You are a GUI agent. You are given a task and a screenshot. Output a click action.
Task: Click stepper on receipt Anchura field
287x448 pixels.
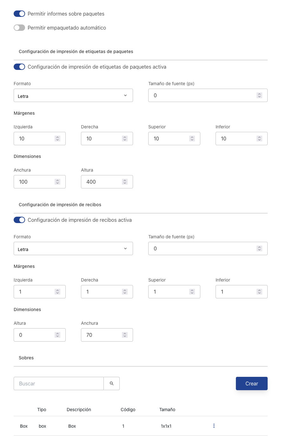click(x=125, y=335)
